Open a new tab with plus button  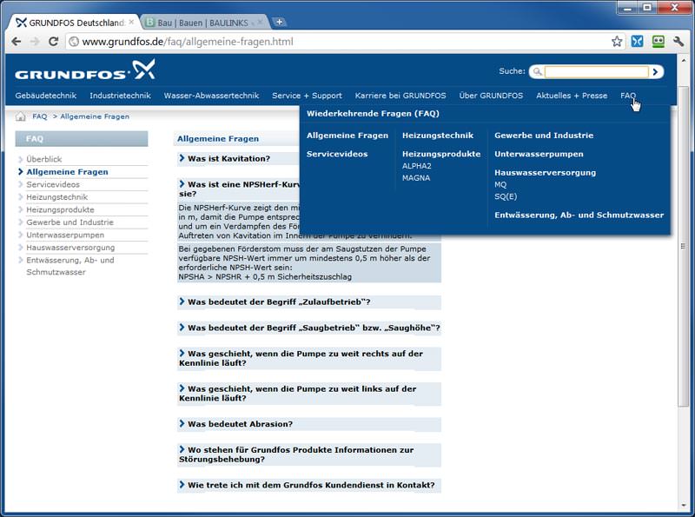279,22
